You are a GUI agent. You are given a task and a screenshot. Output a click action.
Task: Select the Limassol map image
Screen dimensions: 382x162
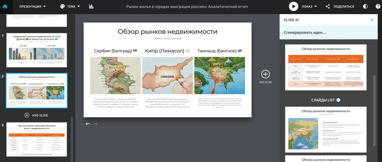(167, 75)
